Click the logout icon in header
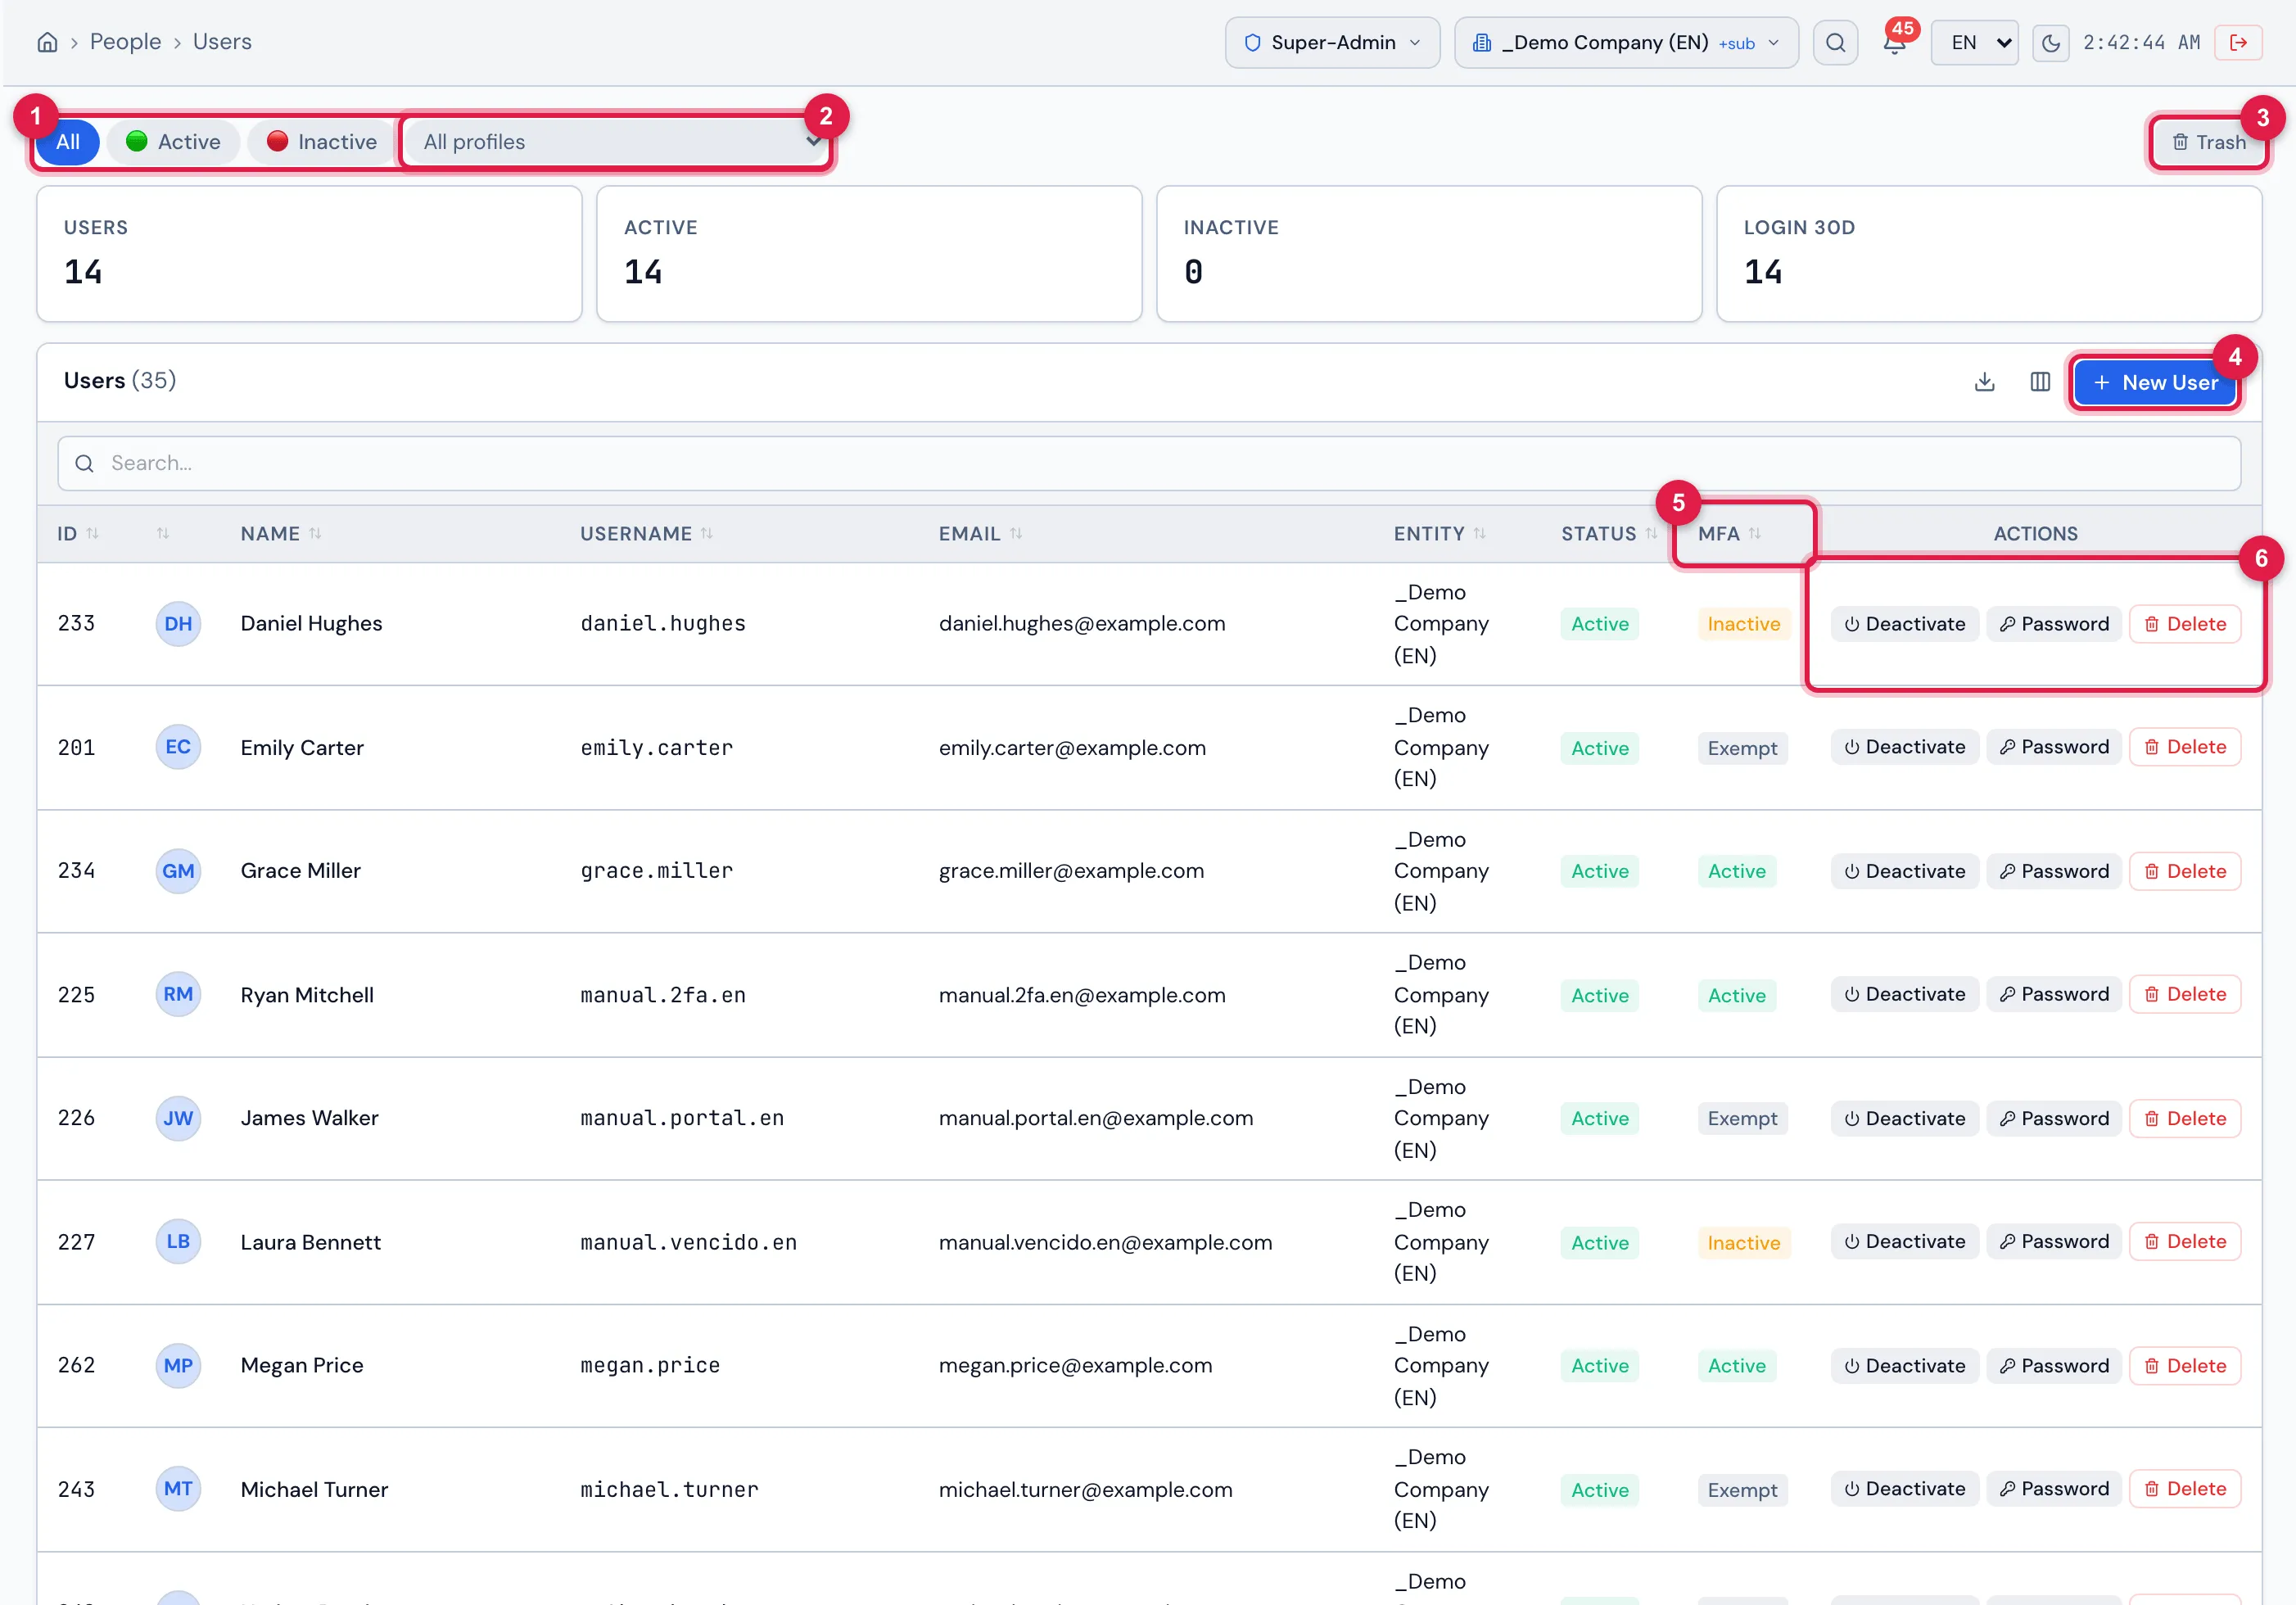The image size is (2296, 1605). tap(2238, 42)
